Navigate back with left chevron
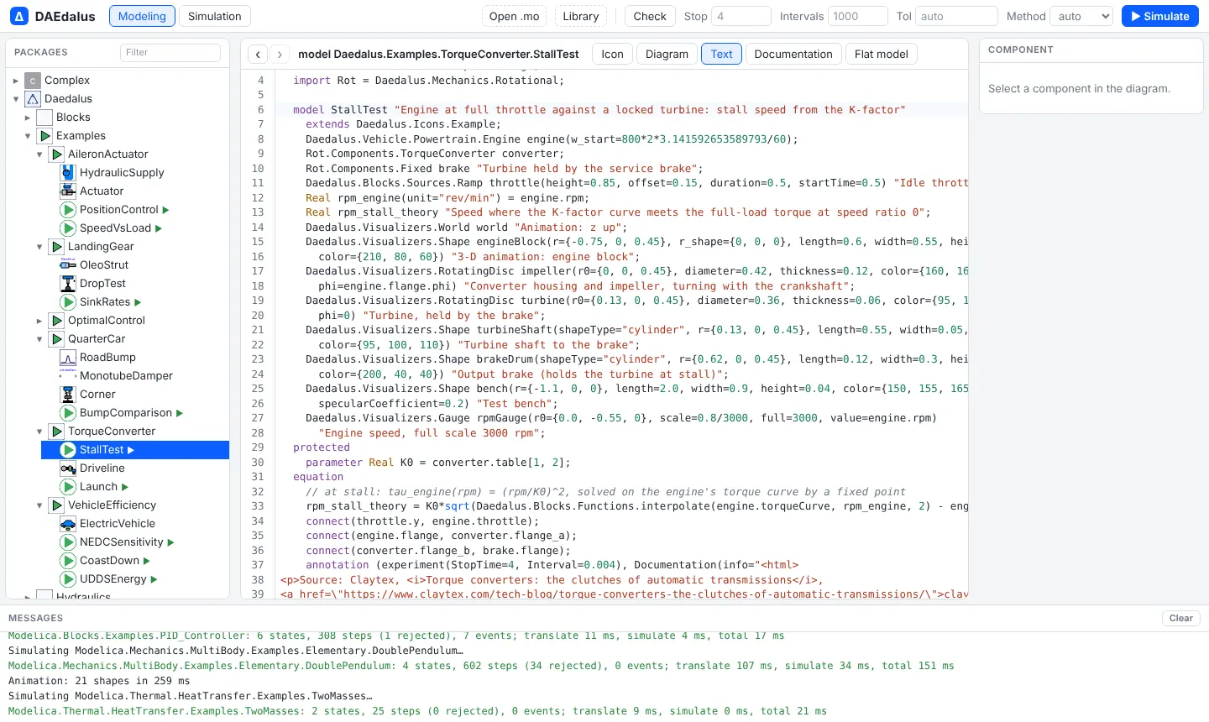The height and width of the screenshot is (722, 1209). click(x=259, y=54)
